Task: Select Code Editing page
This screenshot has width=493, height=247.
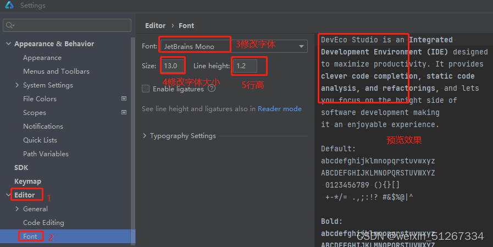Action: coord(43,222)
